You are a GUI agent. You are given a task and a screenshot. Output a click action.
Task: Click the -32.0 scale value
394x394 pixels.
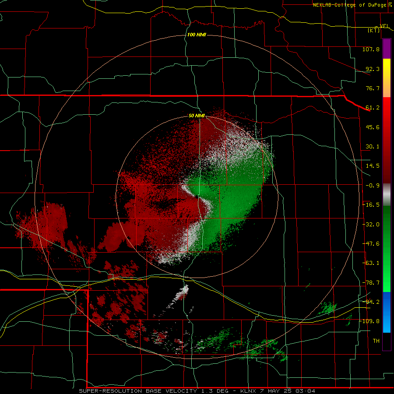(x=371, y=225)
